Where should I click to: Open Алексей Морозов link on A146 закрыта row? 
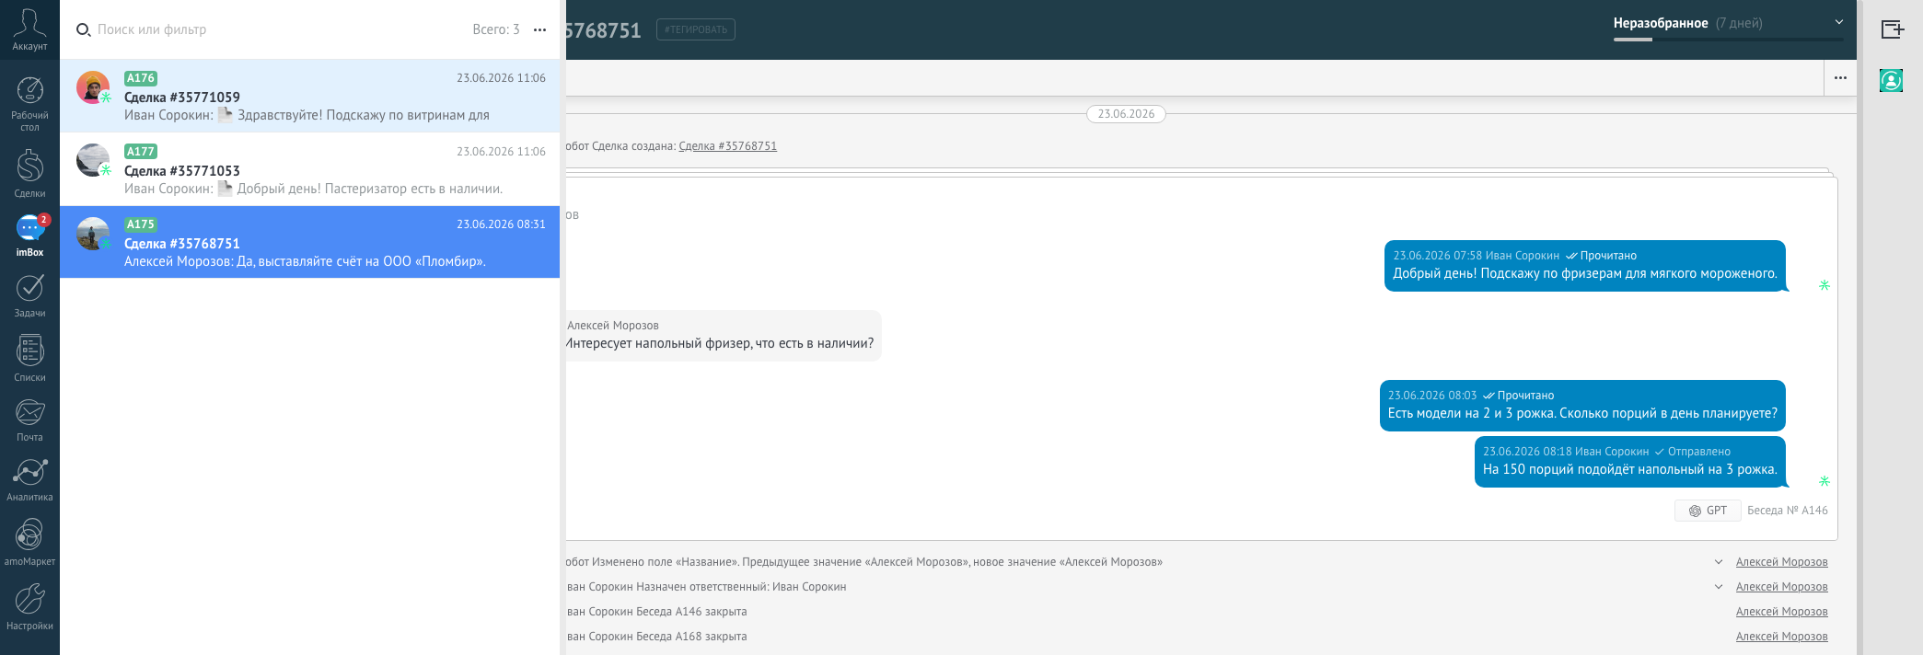point(1781,612)
